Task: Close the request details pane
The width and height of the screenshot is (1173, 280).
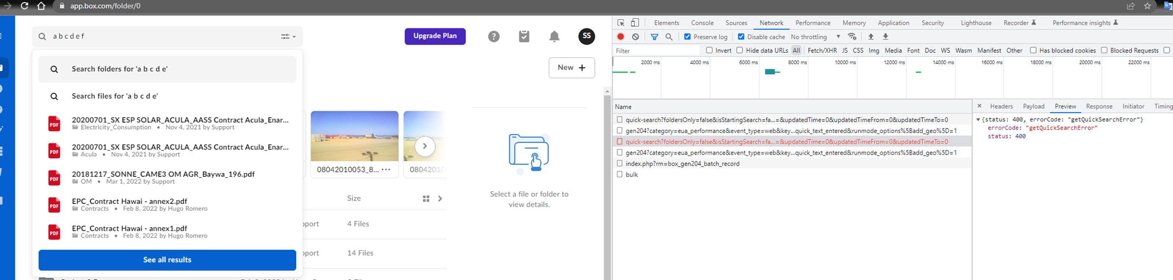Action: point(979,106)
